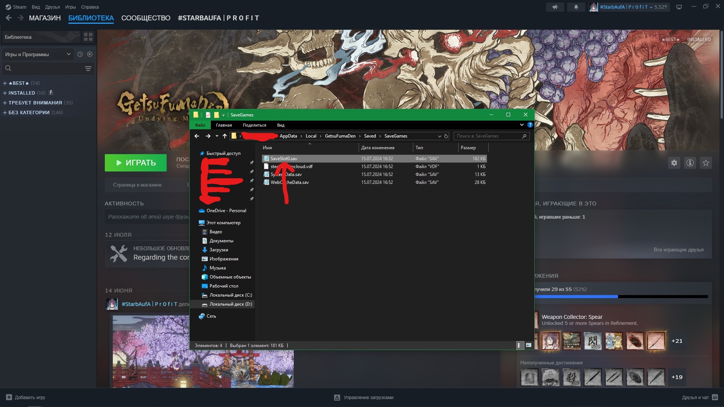Screen dimensions: 724x407
Task: Click the game info icon
Action: pyautogui.click(x=690, y=163)
